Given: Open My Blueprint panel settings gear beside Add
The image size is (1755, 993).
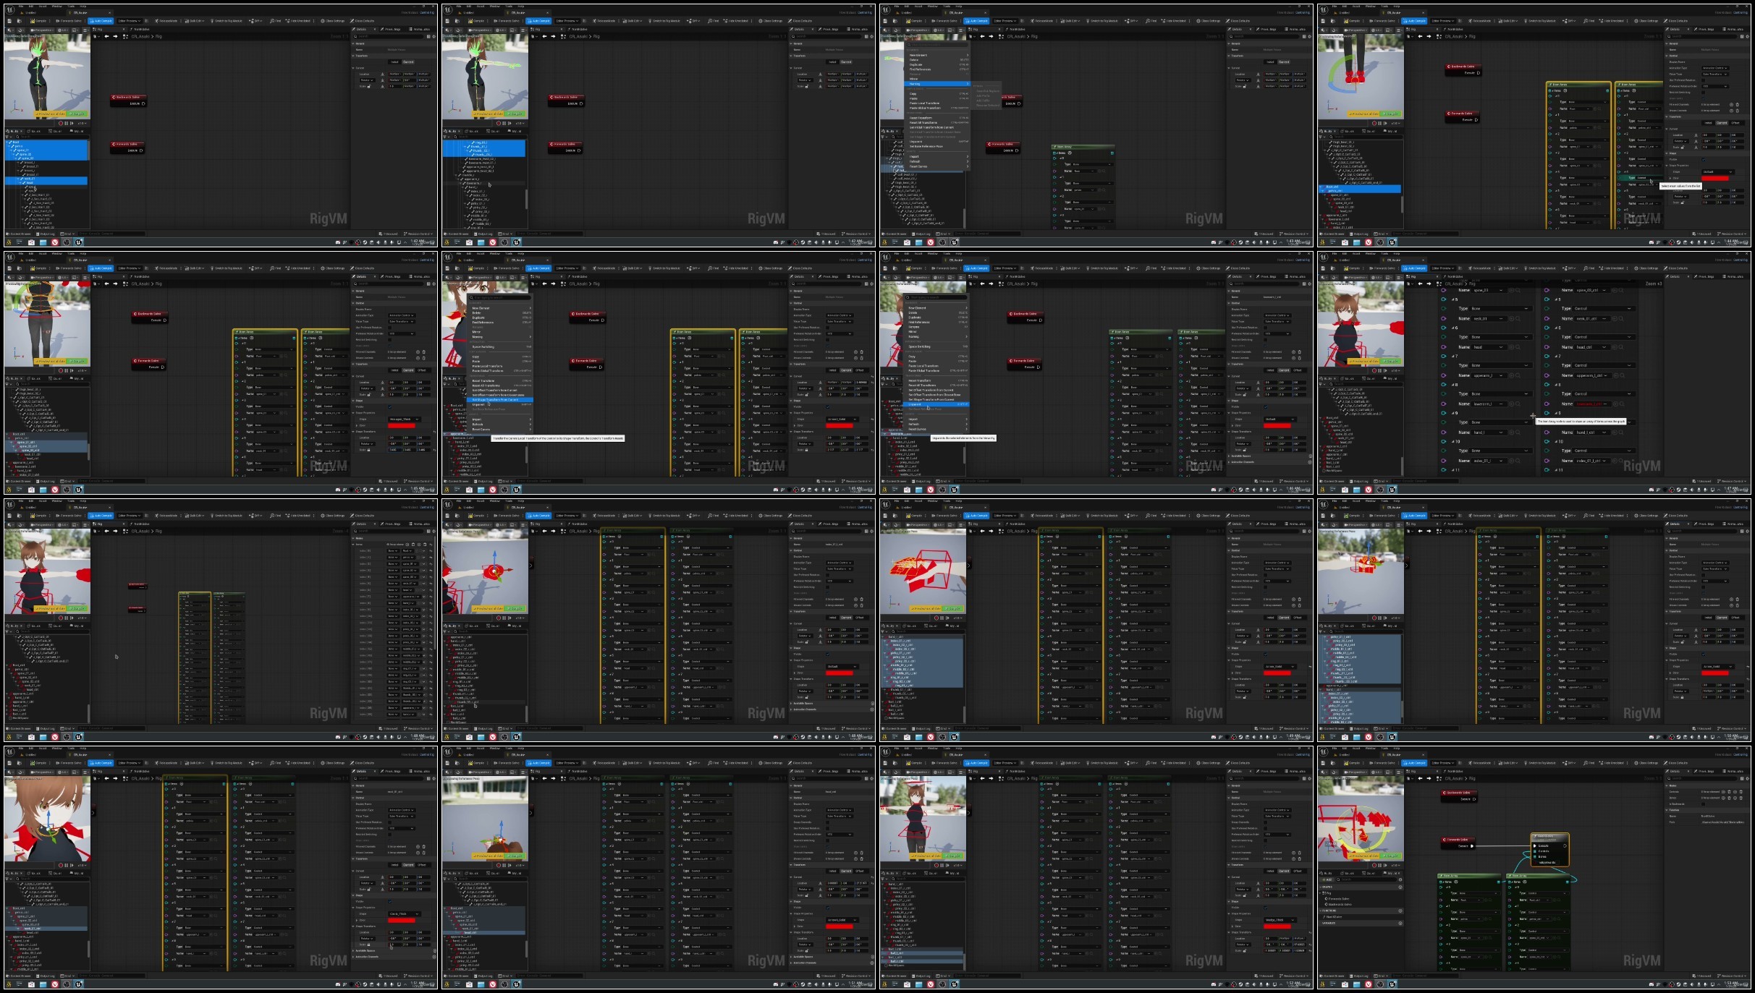Looking at the screenshot, I should point(1400,879).
